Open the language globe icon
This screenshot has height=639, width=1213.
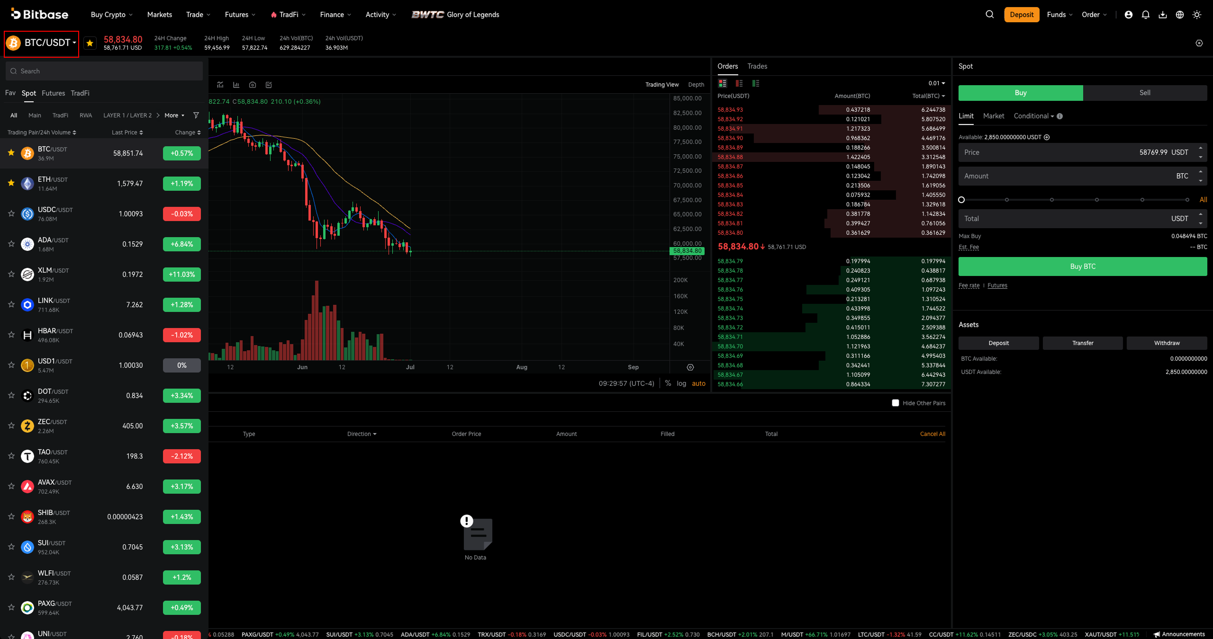pos(1180,15)
